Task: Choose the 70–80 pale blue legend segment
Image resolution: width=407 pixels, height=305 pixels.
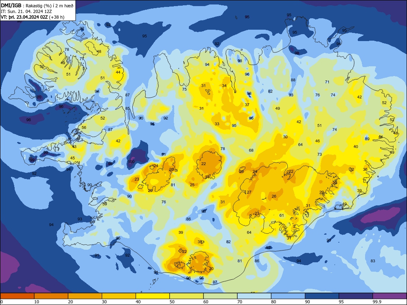Action: pyautogui.click(x=254, y=296)
